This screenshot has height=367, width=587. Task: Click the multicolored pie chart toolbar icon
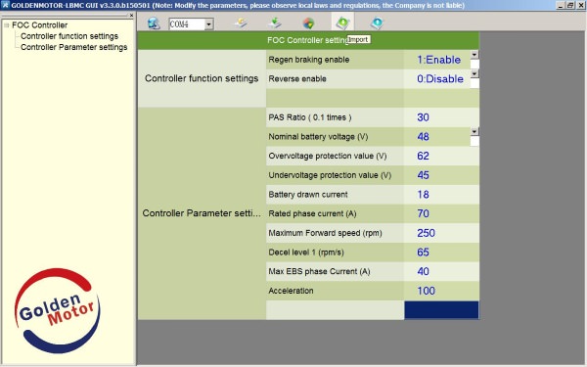[x=308, y=23]
